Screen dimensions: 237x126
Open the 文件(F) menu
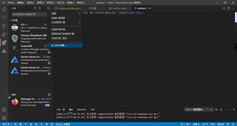tap(11, 3)
